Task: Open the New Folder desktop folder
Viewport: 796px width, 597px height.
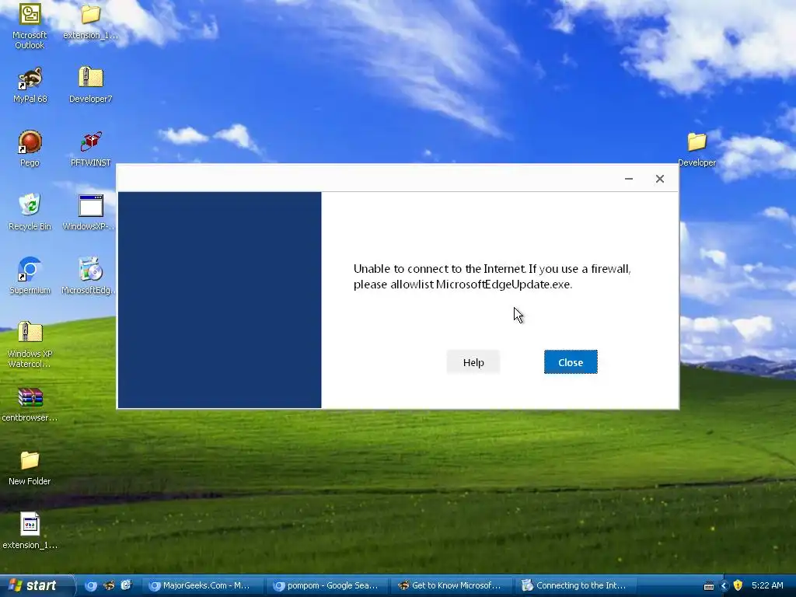Action: coord(30,467)
